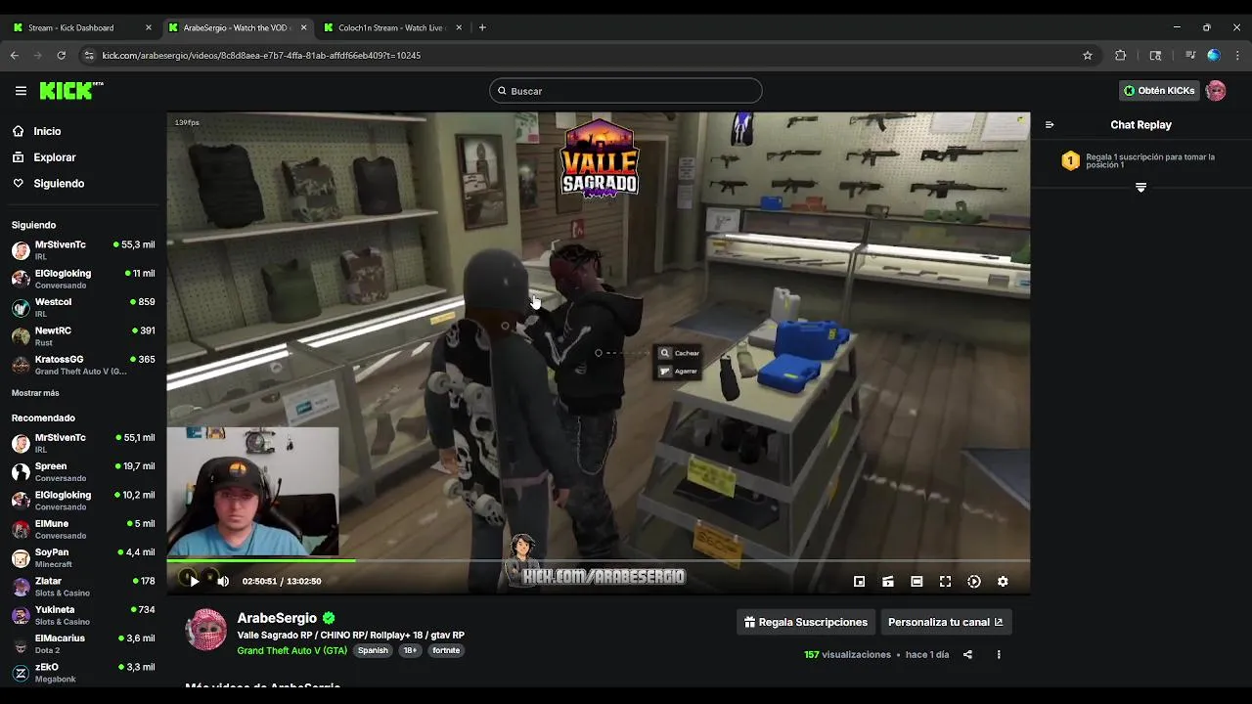View site information icon in address bar
The image size is (1252, 704).
point(89,56)
